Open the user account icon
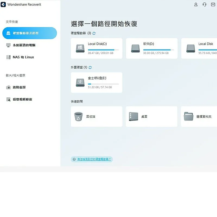Viewport: 217px width, 217px height. coord(196,5)
